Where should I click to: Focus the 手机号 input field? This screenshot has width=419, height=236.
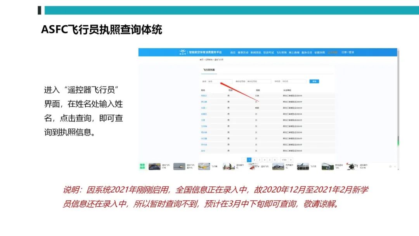click(294, 81)
